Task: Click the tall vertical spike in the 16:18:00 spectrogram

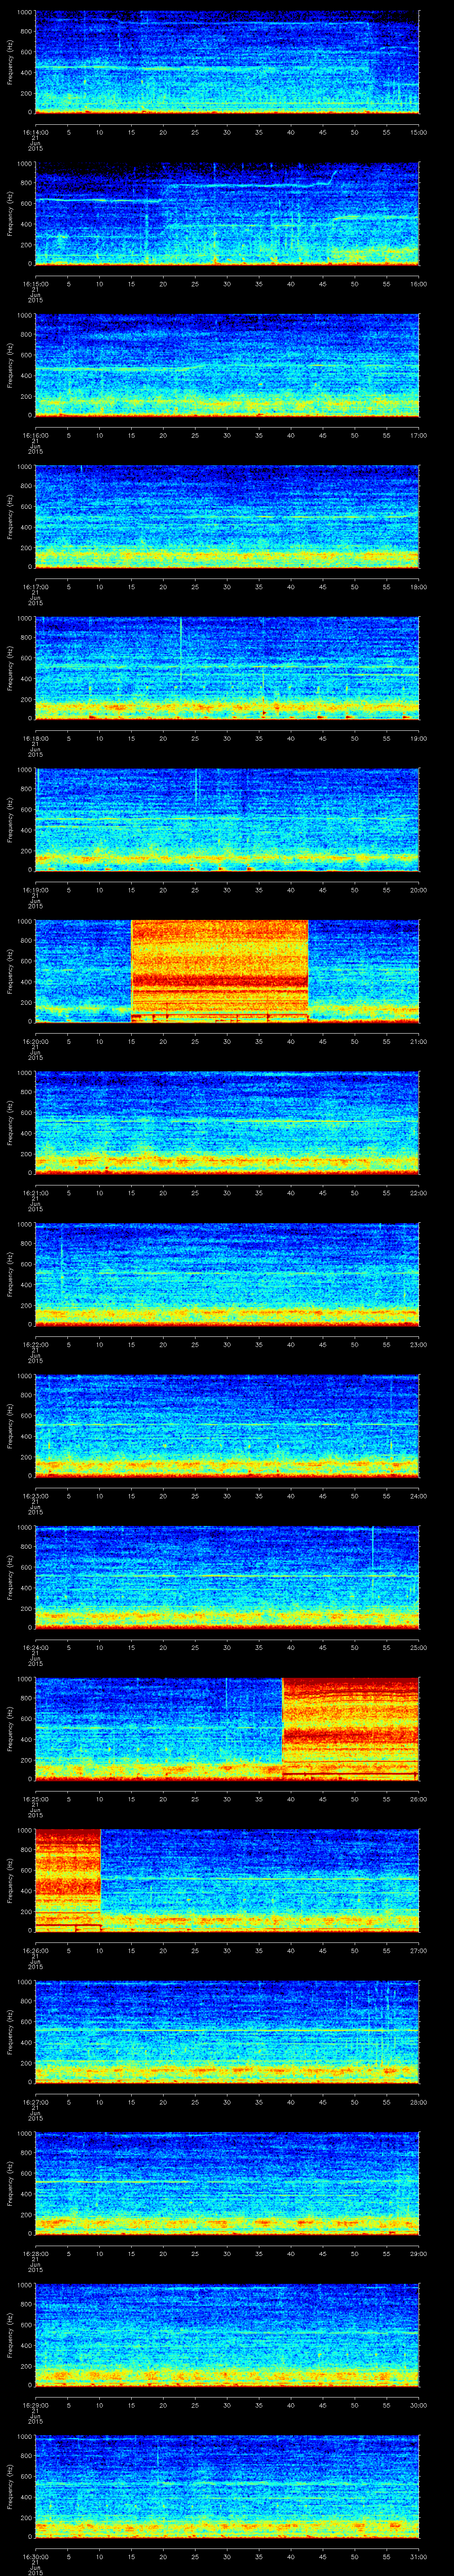Action: click(180, 640)
